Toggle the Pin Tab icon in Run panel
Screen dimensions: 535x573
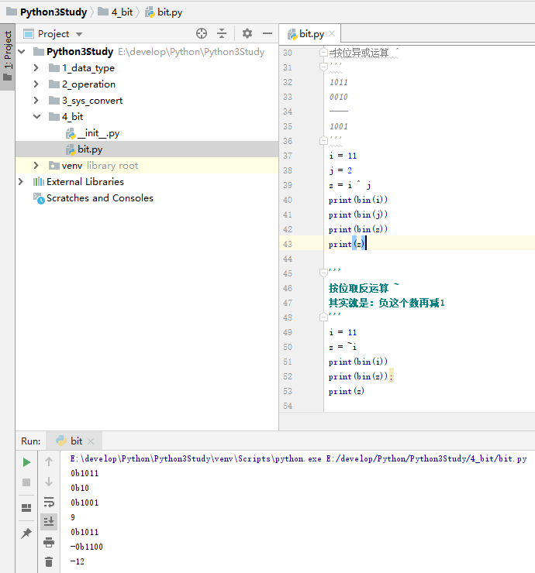(27, 534)
